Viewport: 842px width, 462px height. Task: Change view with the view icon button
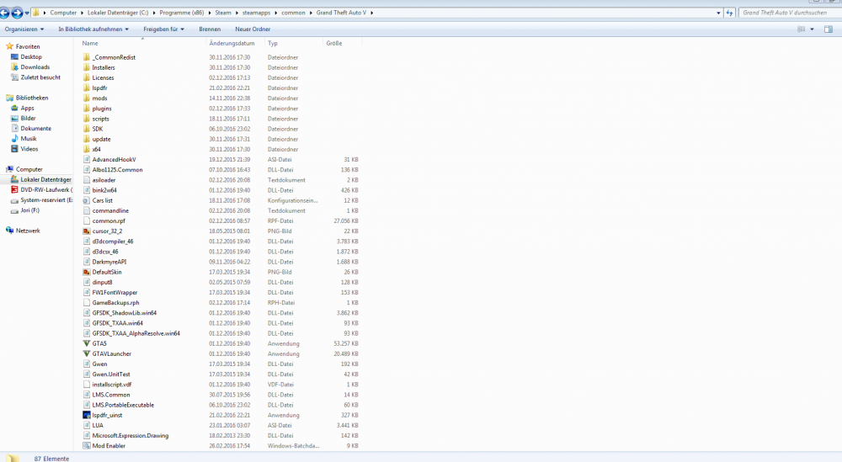(802, 29)
